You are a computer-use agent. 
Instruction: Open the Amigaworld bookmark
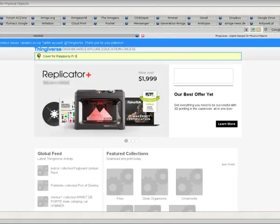(x=77, y=18)
